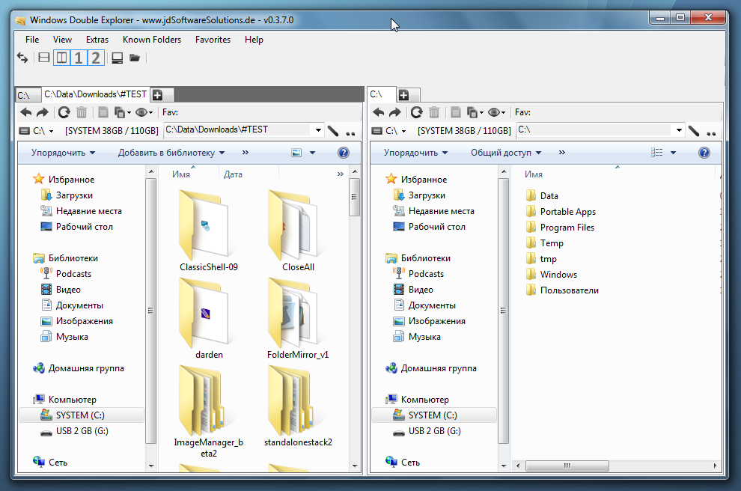Switch to horizontal split layout icon
Screen dimensions: 741x491
[x=44, y=58]
